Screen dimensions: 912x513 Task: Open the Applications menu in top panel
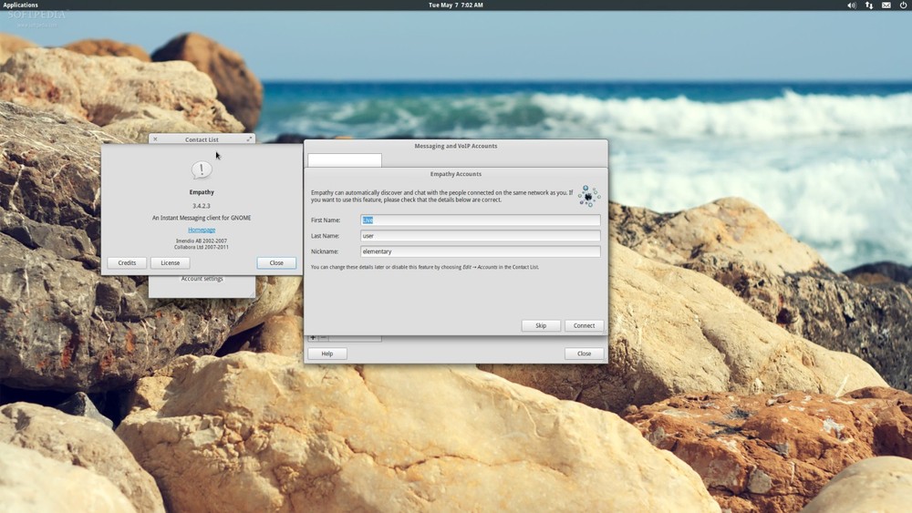tap(20, 5)
